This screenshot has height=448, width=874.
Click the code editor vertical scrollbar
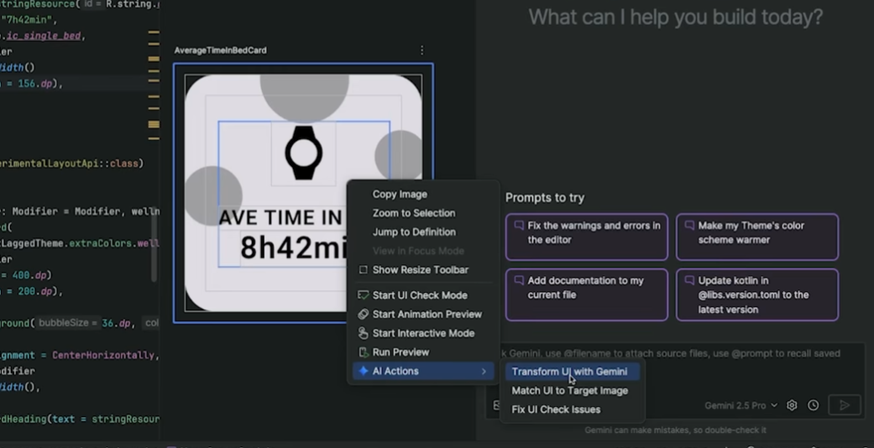154,248
